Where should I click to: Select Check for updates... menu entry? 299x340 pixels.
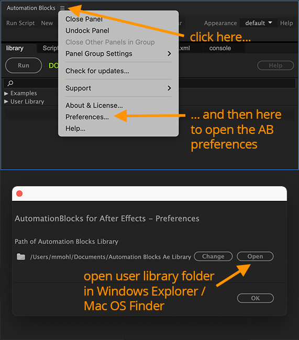(x=97, y=71)
